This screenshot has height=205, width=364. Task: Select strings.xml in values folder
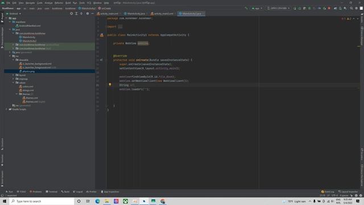27,90
